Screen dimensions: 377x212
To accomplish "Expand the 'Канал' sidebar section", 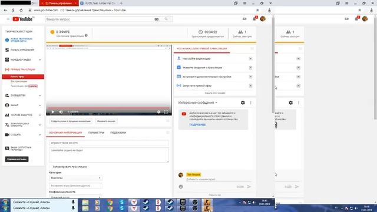I will tap(39, 105).
